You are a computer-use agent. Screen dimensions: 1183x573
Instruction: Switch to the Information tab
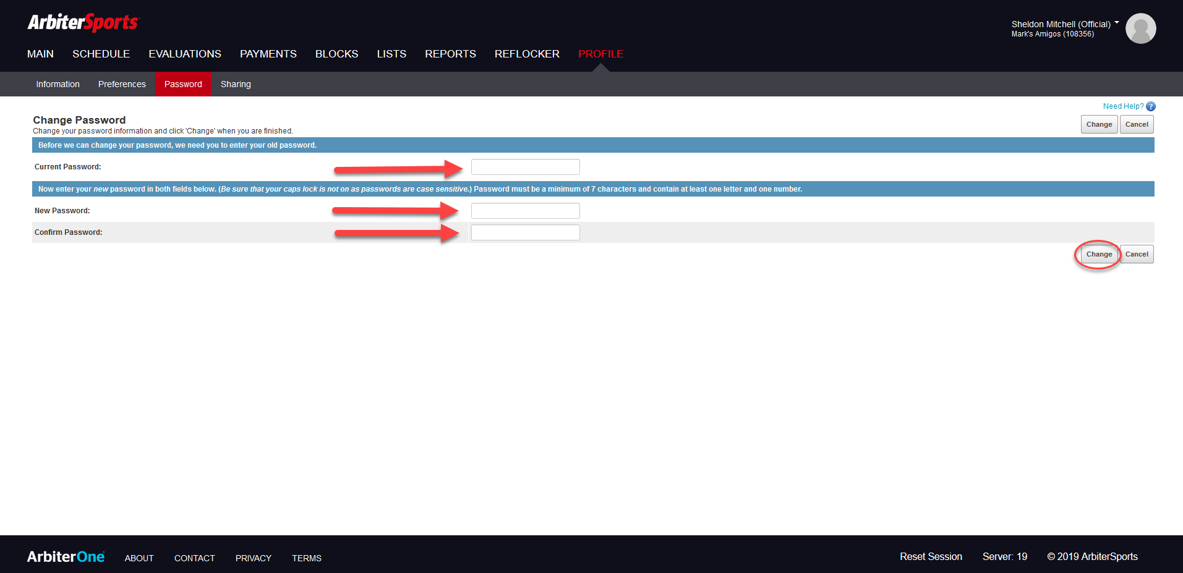tap(58, 84)
